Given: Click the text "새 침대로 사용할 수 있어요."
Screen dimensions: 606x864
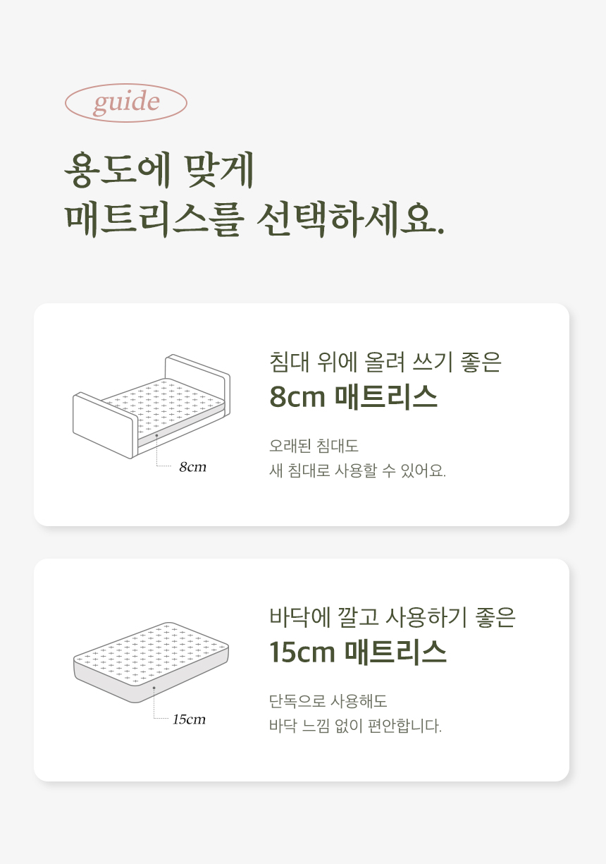Looking at the screenshot, I should (357, 470).
